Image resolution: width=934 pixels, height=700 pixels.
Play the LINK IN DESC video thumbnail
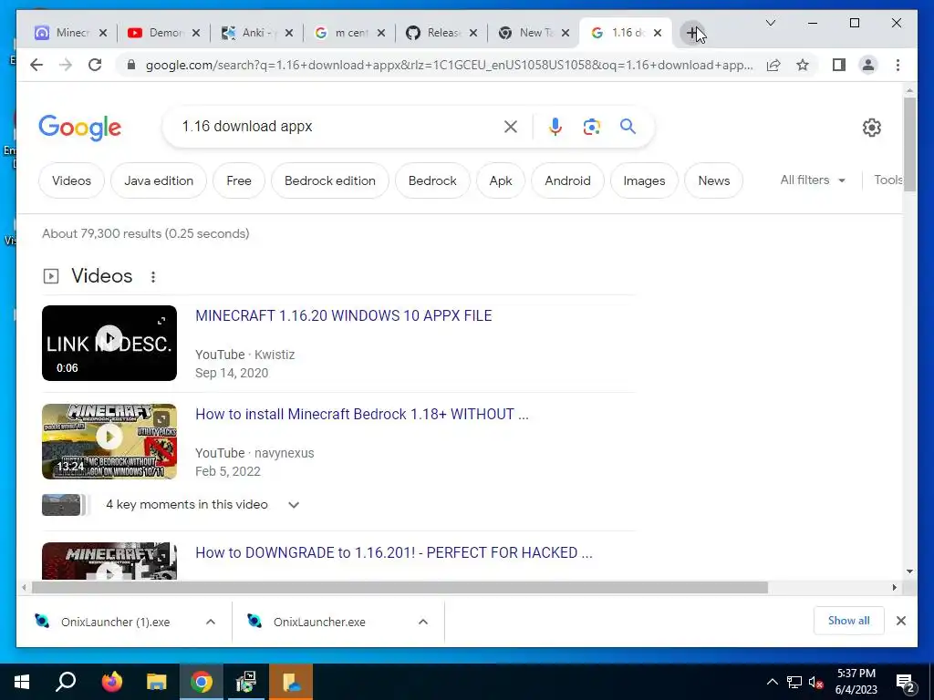click(x=109, y=343)
